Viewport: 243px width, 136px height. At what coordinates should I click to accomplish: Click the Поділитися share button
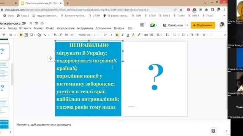coord(203,25)
